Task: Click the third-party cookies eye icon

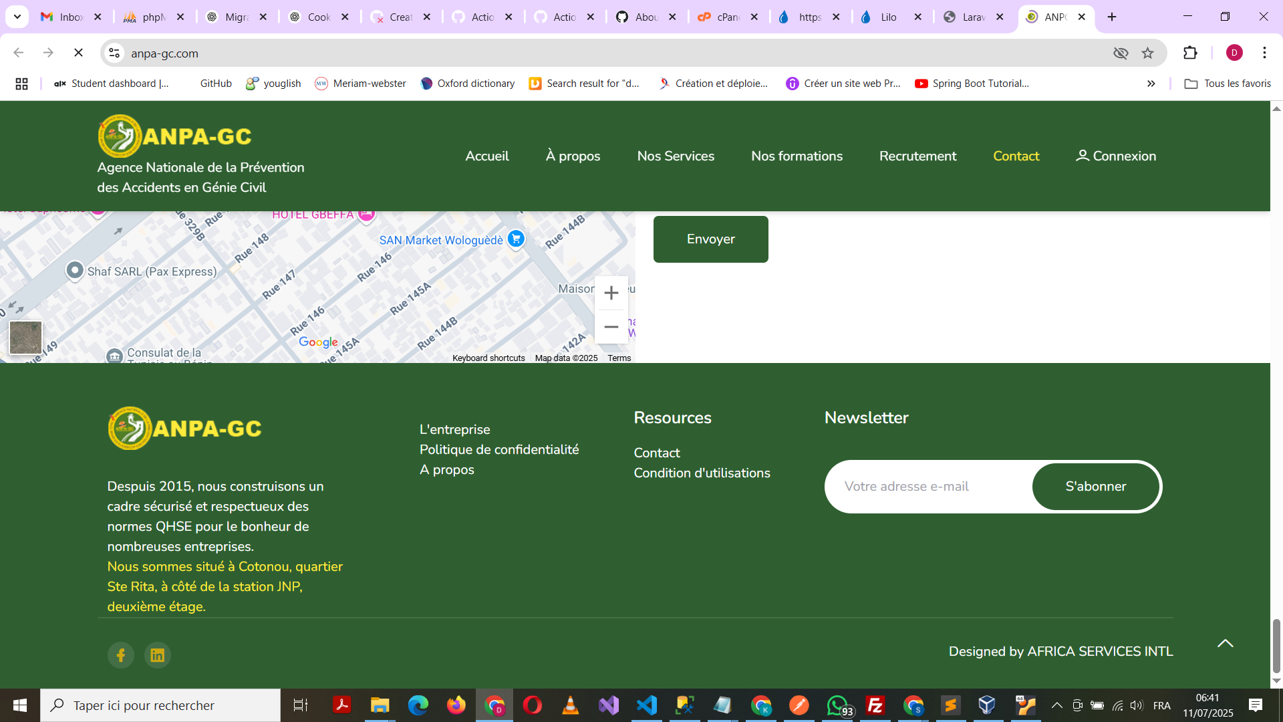Action: 1121,53
